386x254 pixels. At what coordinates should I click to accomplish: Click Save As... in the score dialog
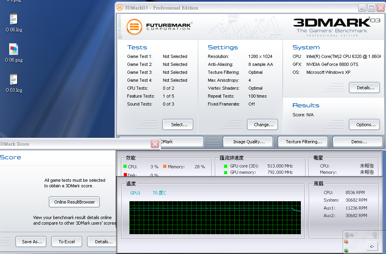click(x=31, y=242)
